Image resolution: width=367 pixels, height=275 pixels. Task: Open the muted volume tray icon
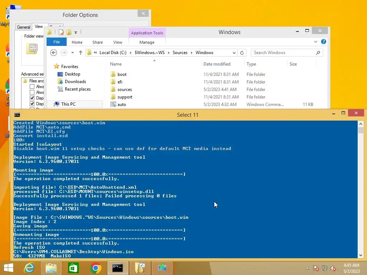pos(333,268)
